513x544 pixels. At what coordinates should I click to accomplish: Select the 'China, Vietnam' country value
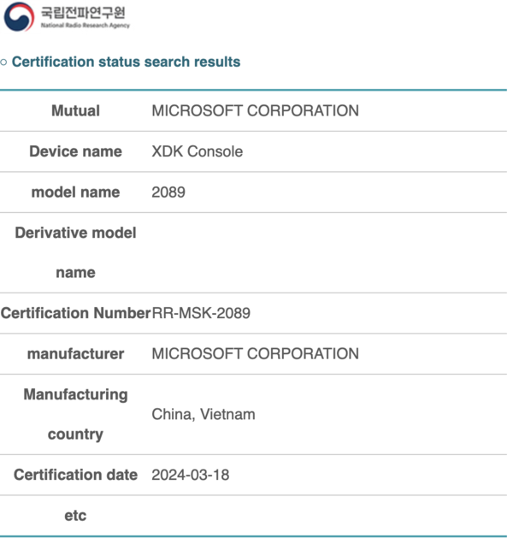coord(203,414)
